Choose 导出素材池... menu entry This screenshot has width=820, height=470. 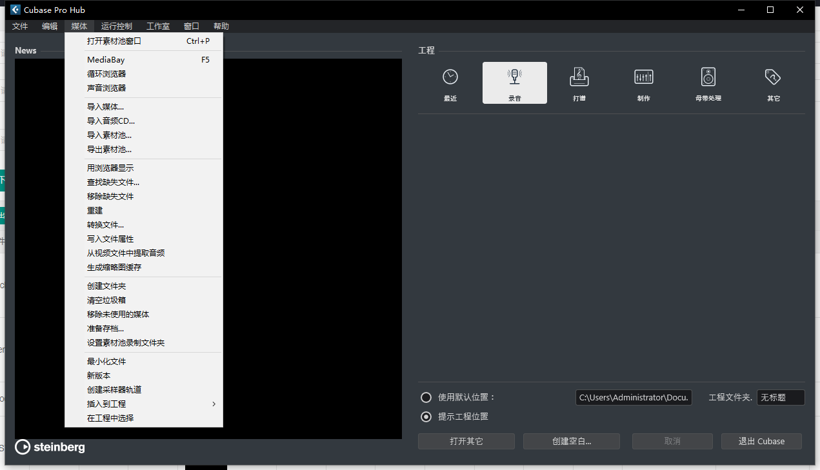tap(144, 150)
